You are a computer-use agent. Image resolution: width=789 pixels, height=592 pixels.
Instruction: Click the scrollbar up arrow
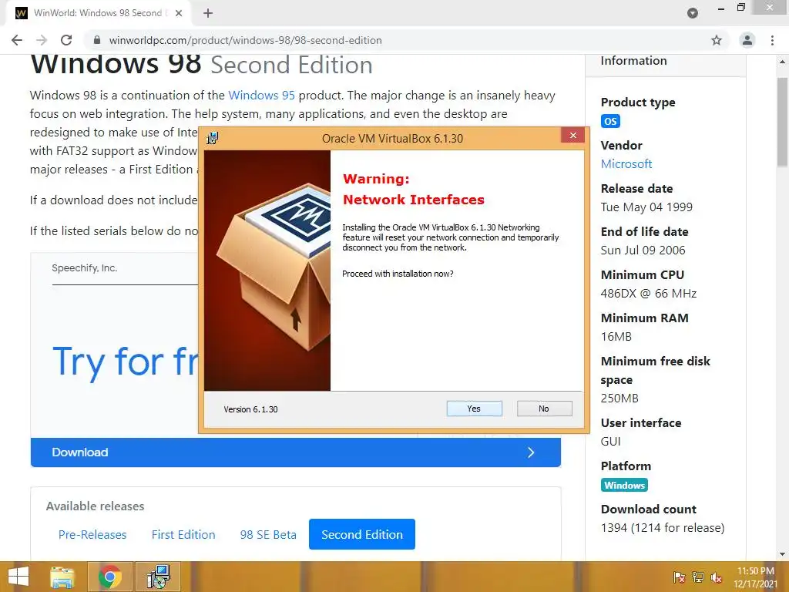[783, 62]
